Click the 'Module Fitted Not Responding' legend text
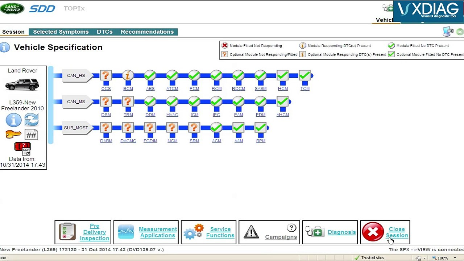 256,46
